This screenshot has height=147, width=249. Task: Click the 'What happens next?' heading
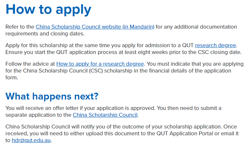[x=52, y=96]
